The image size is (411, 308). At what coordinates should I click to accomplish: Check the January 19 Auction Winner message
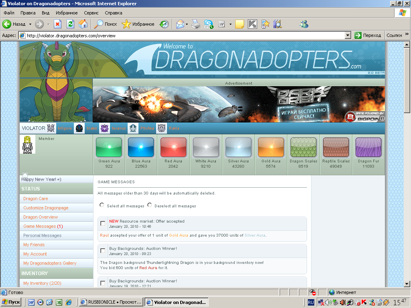pyautogui.click(x=103, y=283)
